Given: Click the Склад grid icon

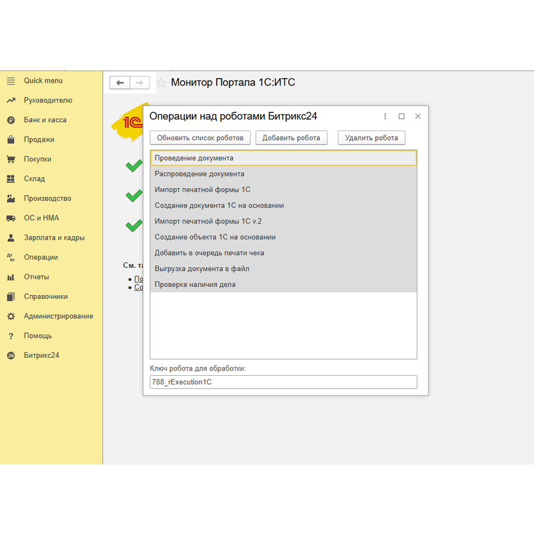Looking at the screenshot, I should click(11, 179).
